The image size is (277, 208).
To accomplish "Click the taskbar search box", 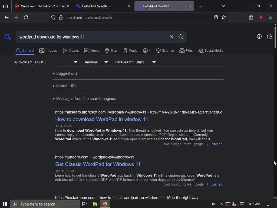I will pos(45,204).
